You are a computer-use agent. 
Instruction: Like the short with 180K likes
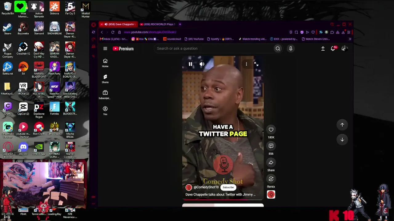(271, 130)
